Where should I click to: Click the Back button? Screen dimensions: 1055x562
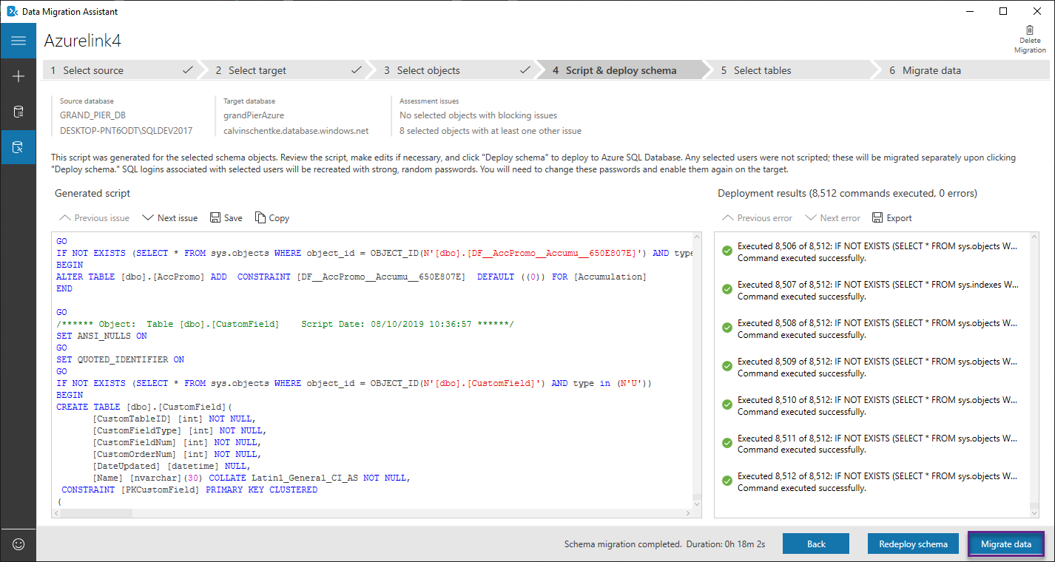click(x=817, y=544)
